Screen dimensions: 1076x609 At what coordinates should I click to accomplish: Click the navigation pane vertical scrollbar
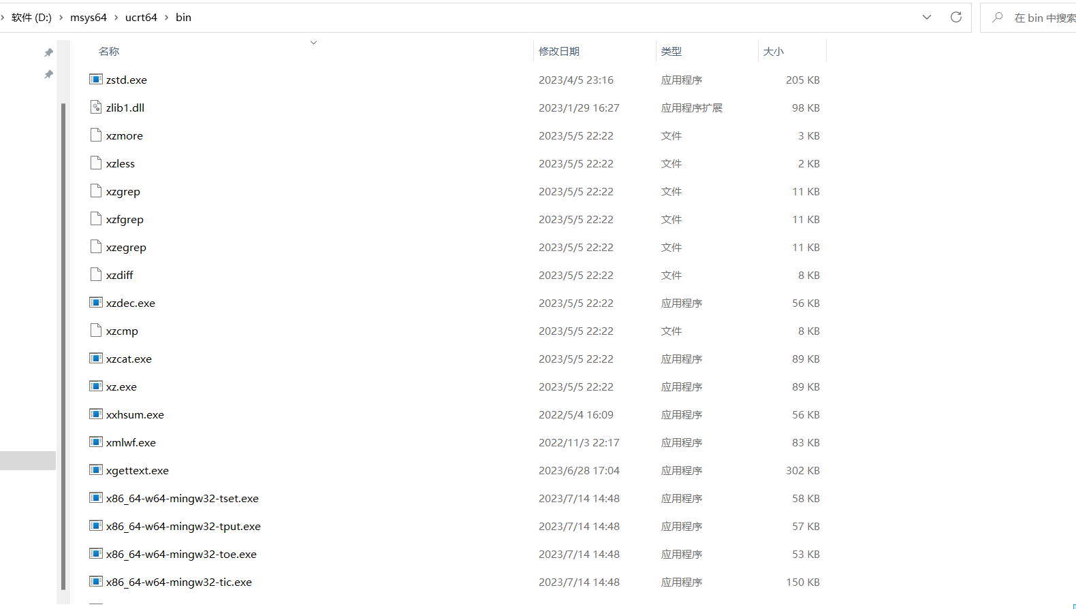point(63,340)
